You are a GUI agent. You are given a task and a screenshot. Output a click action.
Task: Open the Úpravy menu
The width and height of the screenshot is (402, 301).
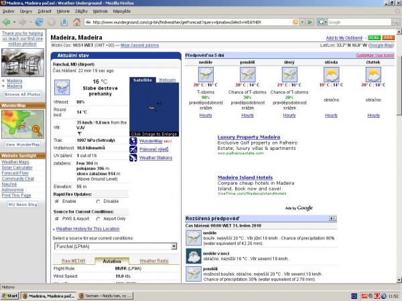26,11
